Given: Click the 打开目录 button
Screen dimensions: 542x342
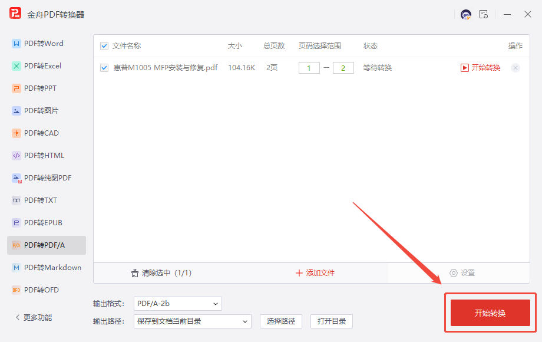Looking at the screenshot, I should [332, 321].
